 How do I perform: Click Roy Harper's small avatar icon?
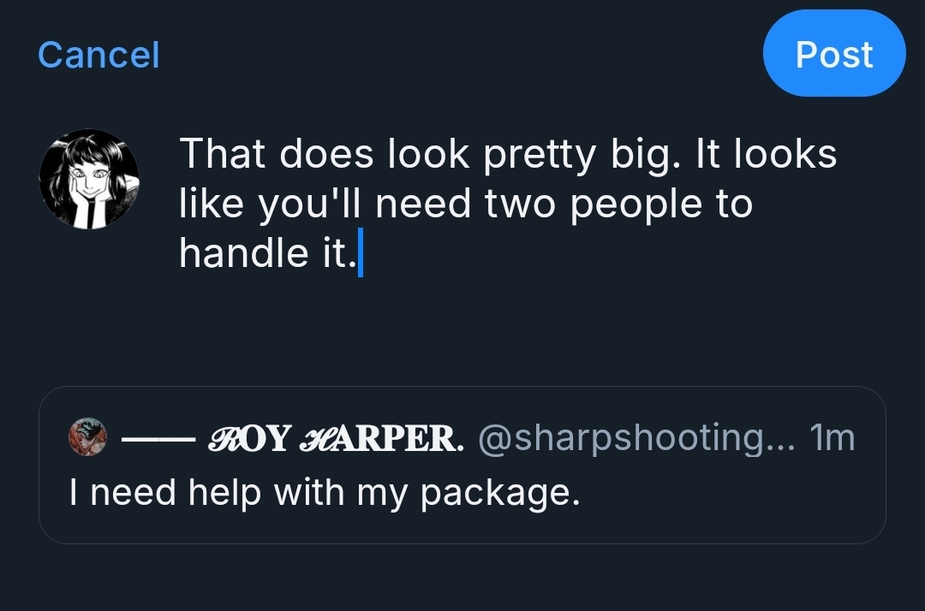(x=87, y=437)
